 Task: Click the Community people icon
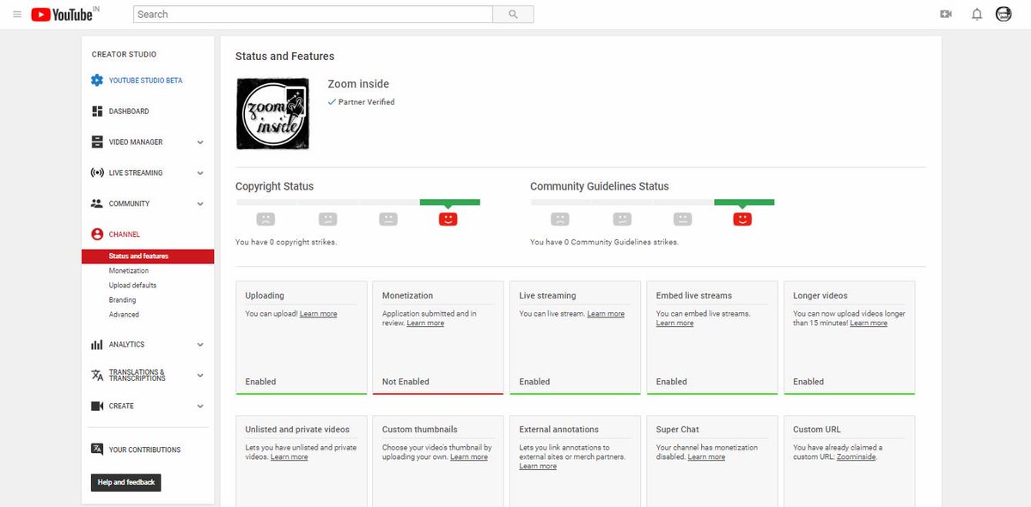coord(97,204)
